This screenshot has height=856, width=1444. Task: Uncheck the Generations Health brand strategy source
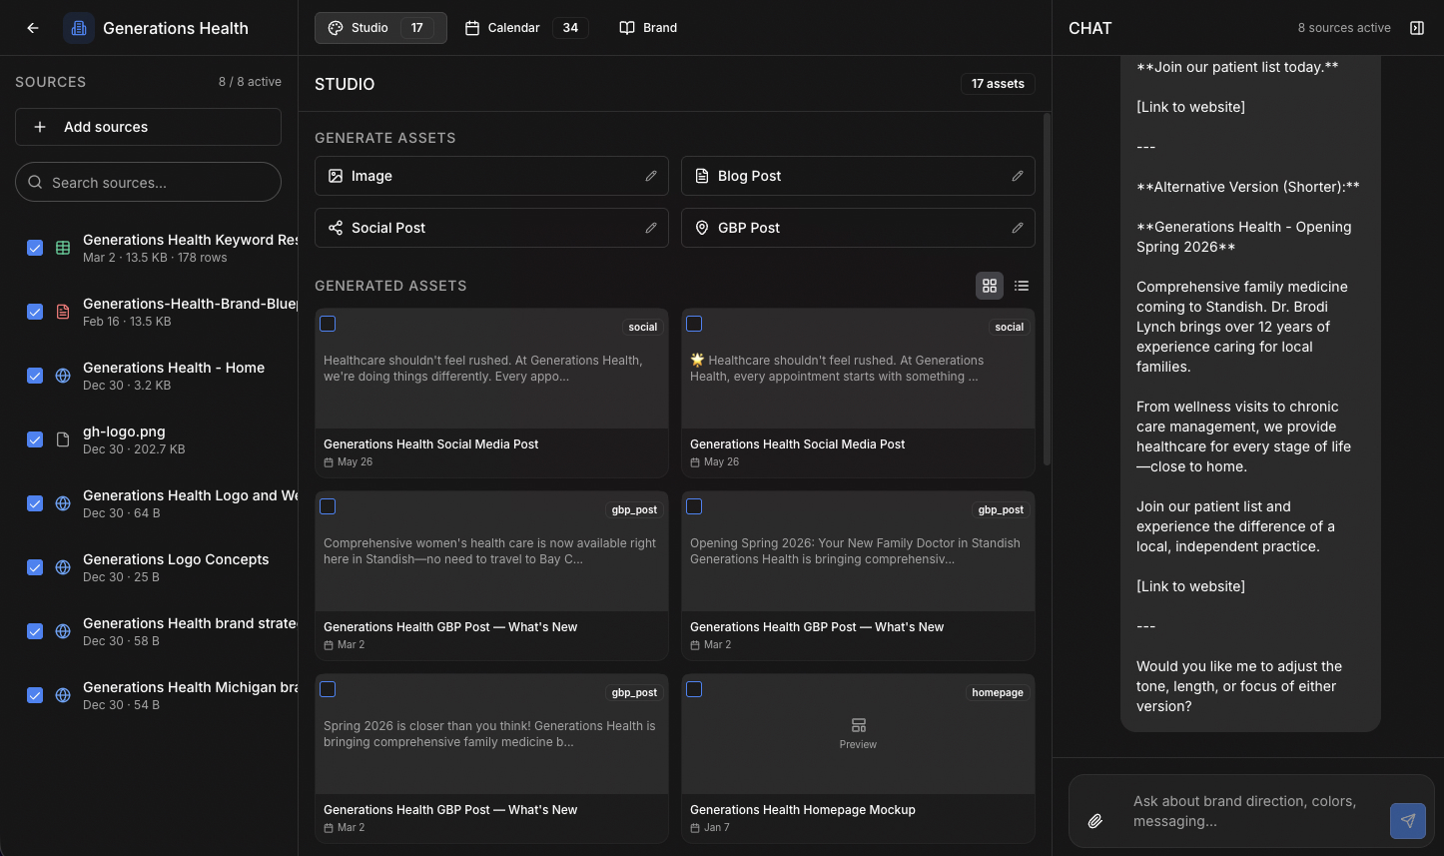point(35,631)
